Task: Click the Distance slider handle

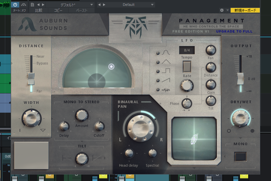Action: (31, 79)
